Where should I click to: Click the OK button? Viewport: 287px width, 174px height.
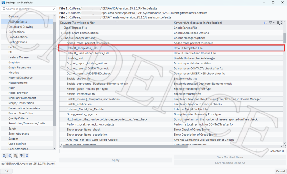pos(6,171)
